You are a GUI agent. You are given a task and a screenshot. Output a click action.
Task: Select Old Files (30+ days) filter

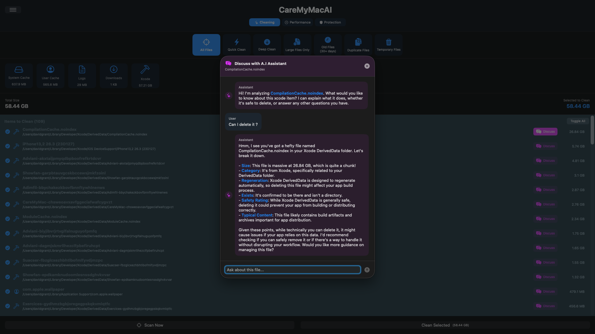click(x=328, y=45)
